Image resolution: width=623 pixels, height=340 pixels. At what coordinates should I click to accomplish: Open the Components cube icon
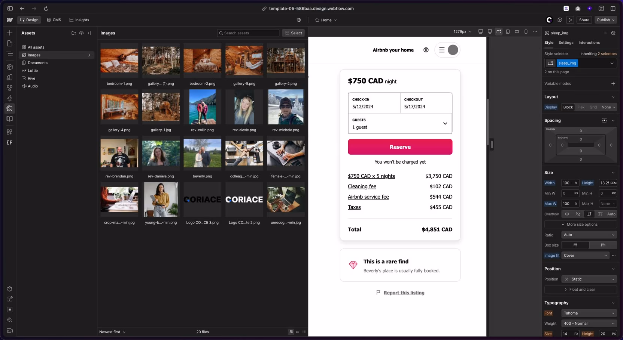pos(10,67)
